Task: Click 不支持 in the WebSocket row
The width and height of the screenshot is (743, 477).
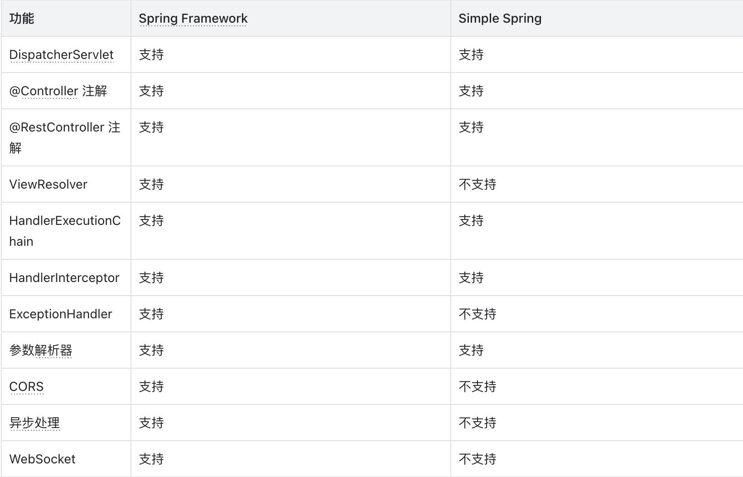Action: 478,459
